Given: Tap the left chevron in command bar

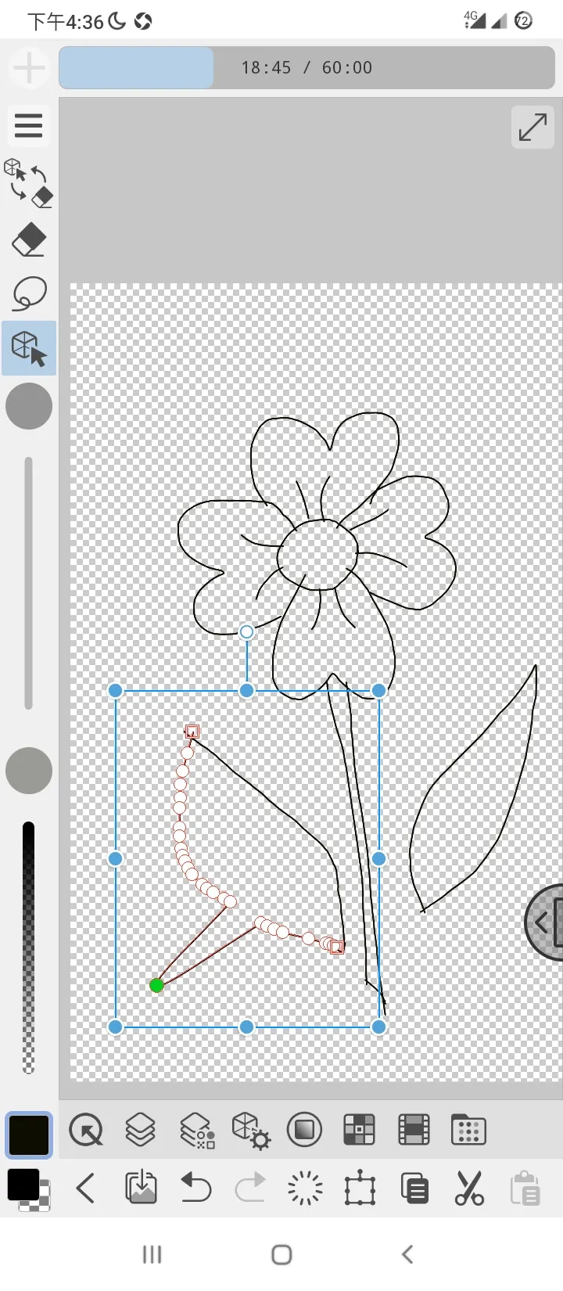Looking at the screenshot, I should click(x=86, y=1189).
